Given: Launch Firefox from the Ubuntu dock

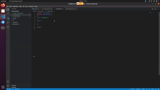Looking at the screenshot, I should (x=3, y=5).
